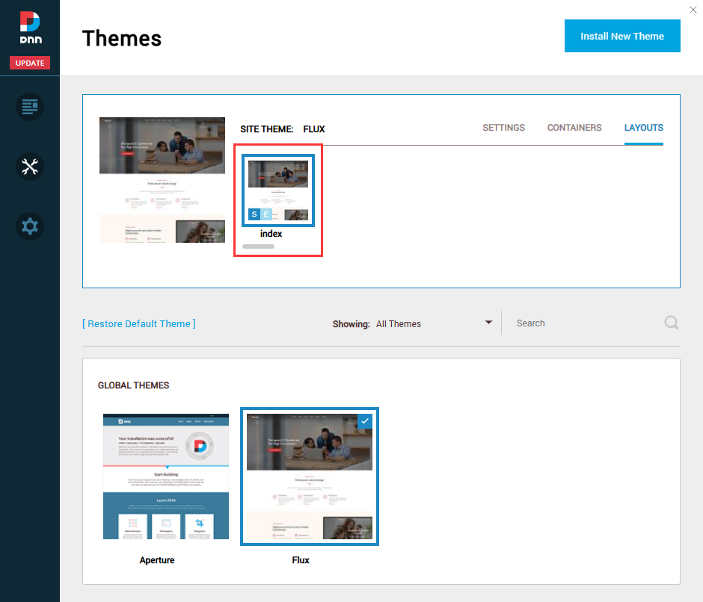Select the Flux theme thumbnail

pos(310,477)
